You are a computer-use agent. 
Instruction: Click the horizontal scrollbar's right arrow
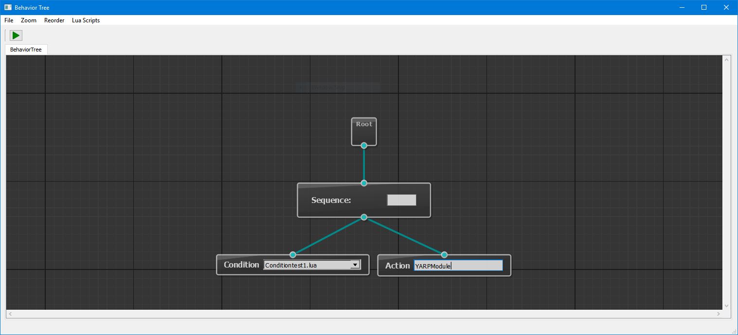click(718, 314)
